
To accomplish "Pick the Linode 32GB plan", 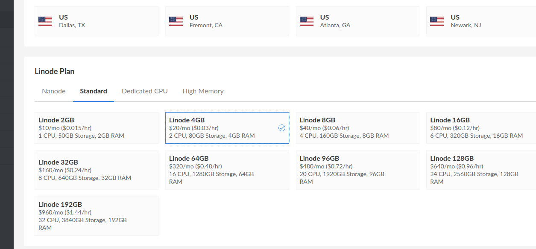I will click(97, 170).
